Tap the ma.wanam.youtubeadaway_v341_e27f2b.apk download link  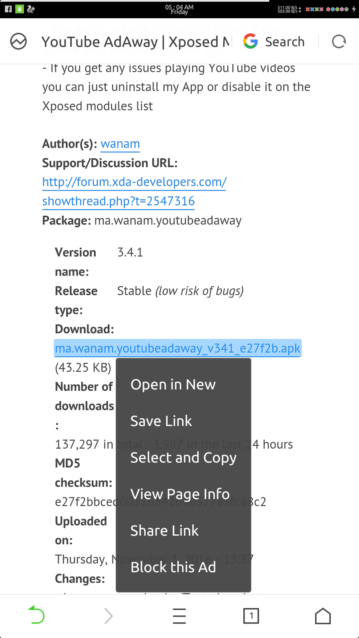point(178,349)
